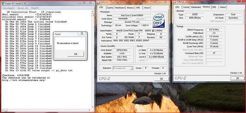Open Mainboard tab in the right CPU-Z window
This screenshot has width=246, height=113.
point(196,7)
